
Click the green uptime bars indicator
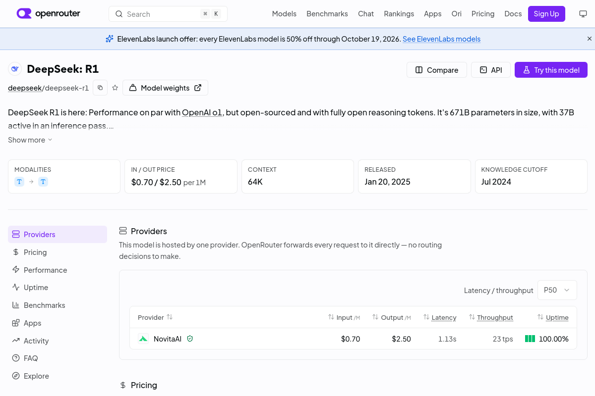pos(530,339)
